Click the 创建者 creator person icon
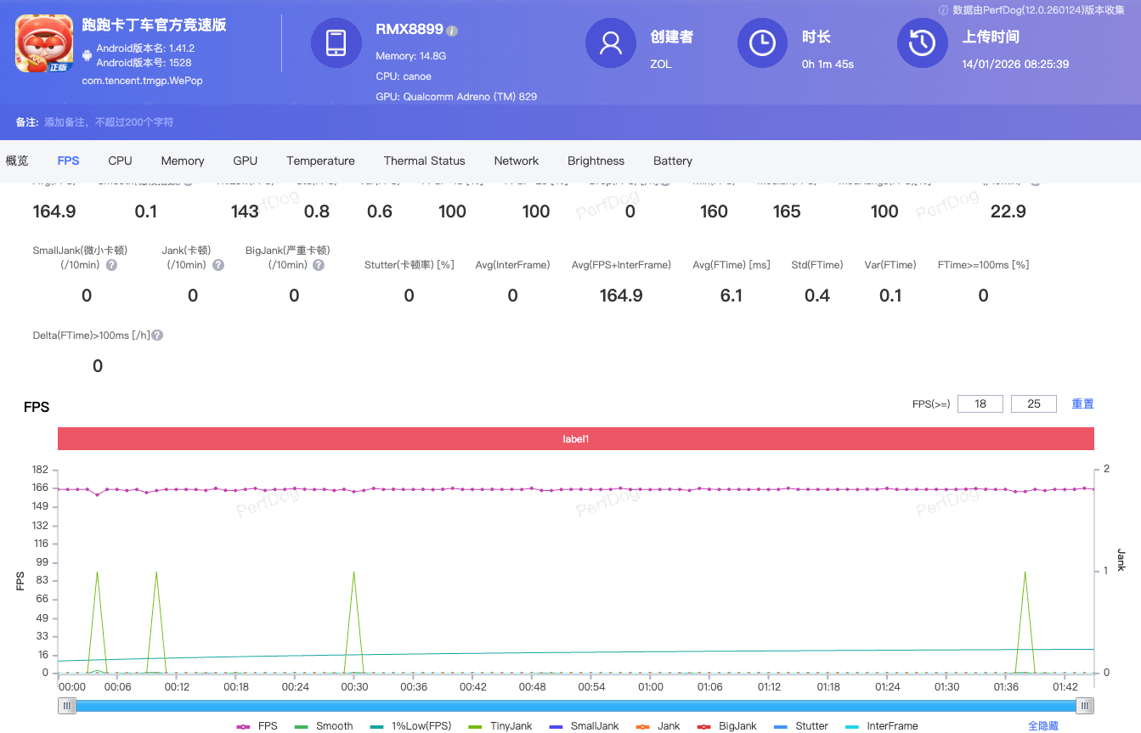 click(x=611, y=43)
